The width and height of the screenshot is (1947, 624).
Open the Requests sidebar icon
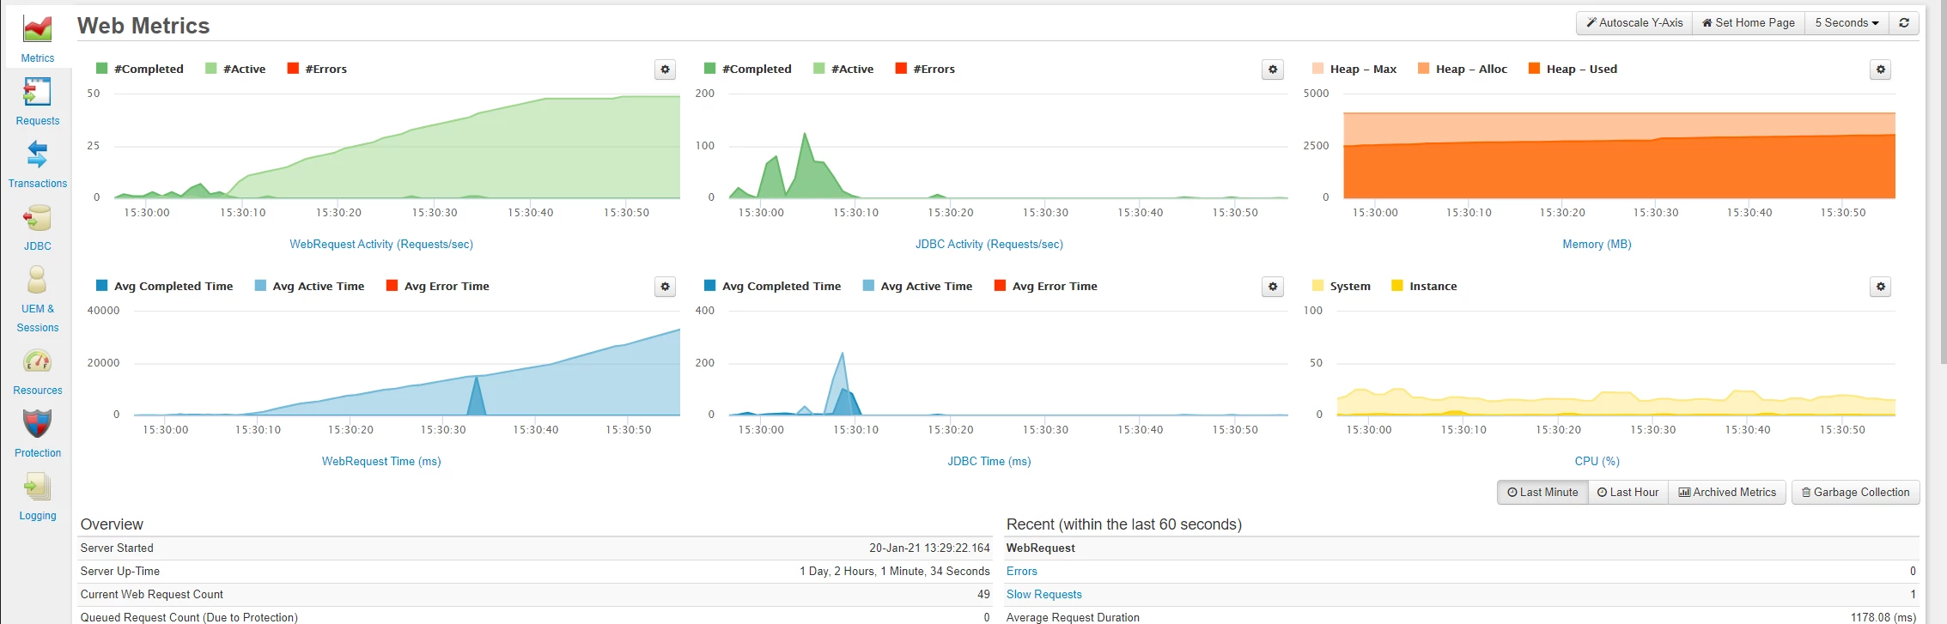click(x=37, y=92)
